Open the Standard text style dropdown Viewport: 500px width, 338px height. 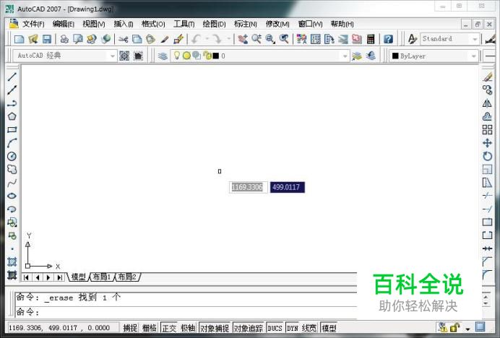tap(475, 39)
